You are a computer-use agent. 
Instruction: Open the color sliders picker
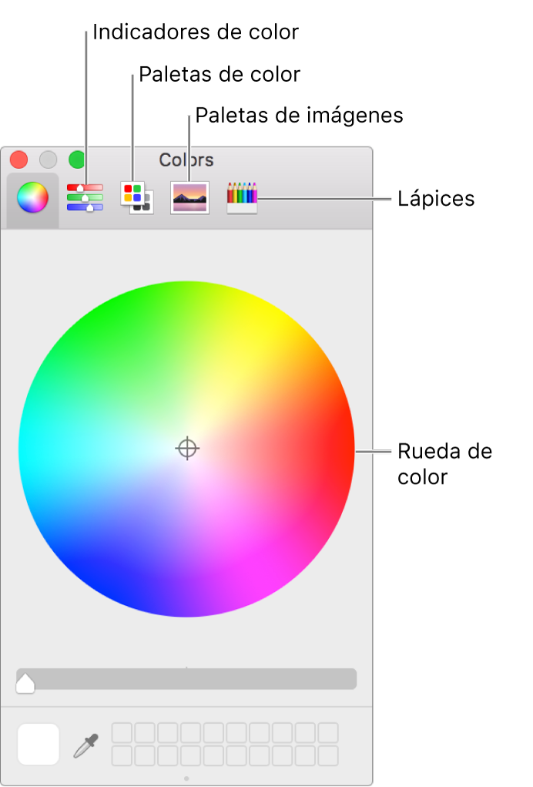click(85, 198)
